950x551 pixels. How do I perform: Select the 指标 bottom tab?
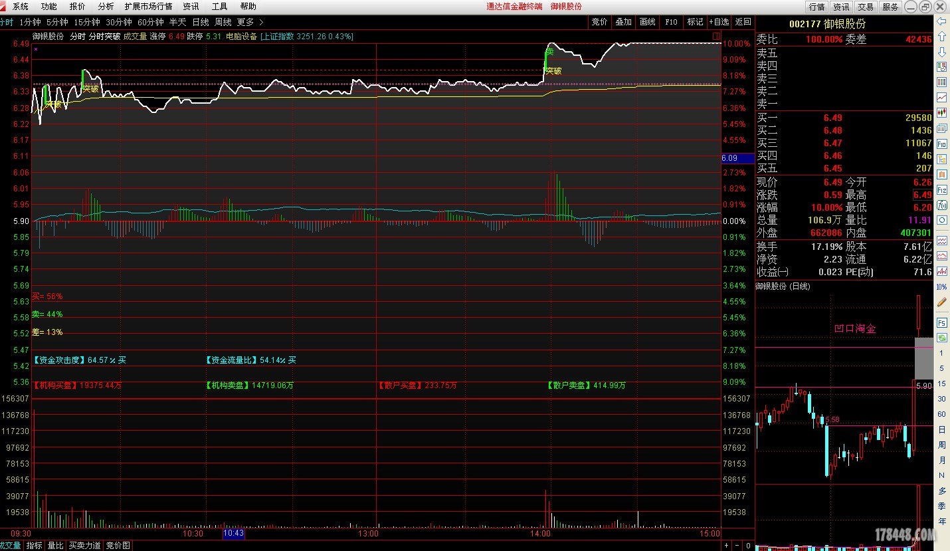[x=34, y=546]
